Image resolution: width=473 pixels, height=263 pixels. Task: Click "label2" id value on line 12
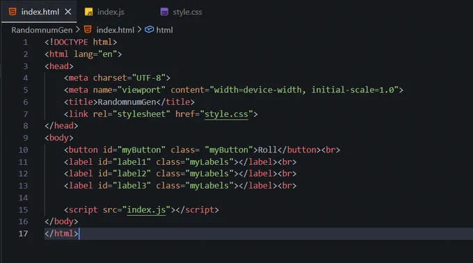[131, 173]
